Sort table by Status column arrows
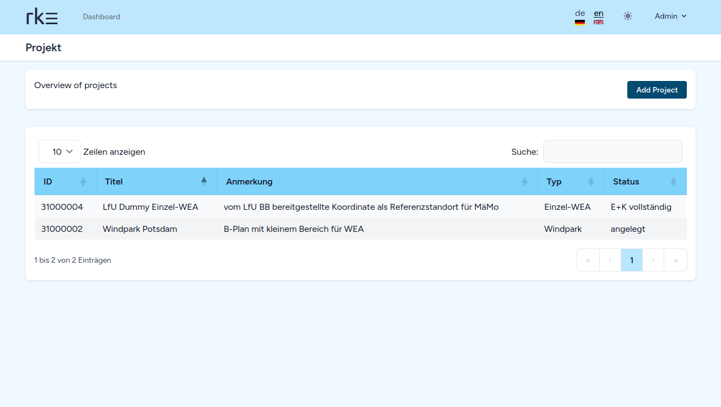The image size is (721, 407). pyautogui.click(x=673, y=182)
